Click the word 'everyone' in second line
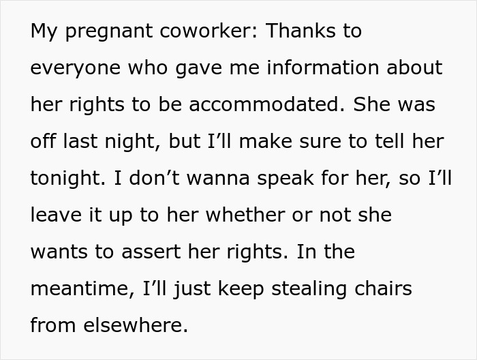 76,69
